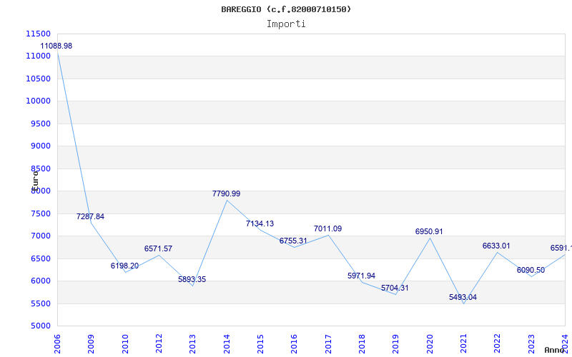This screenshot has height=357, width=572.
Task: Click x-axis year 2016
Action: click(x=294, y=344)
